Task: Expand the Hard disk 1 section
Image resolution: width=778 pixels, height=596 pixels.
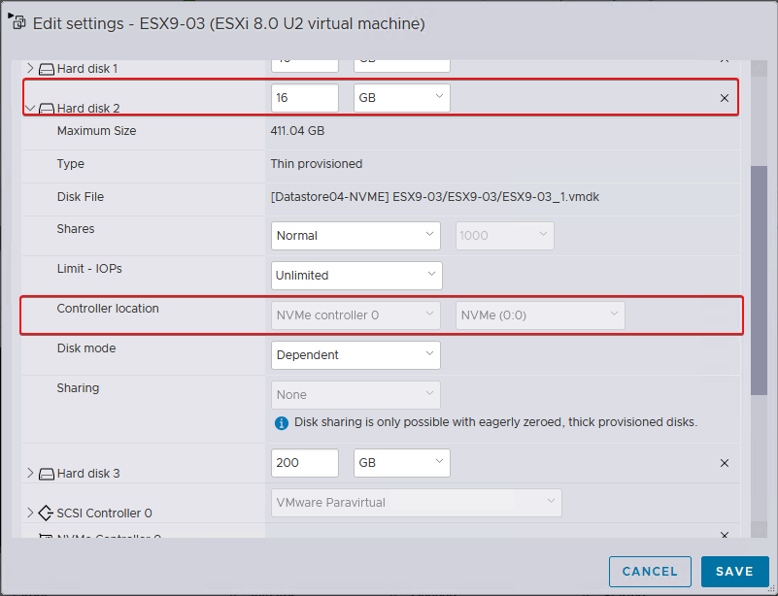Action: pyautogui.click(x=29, y=69)
